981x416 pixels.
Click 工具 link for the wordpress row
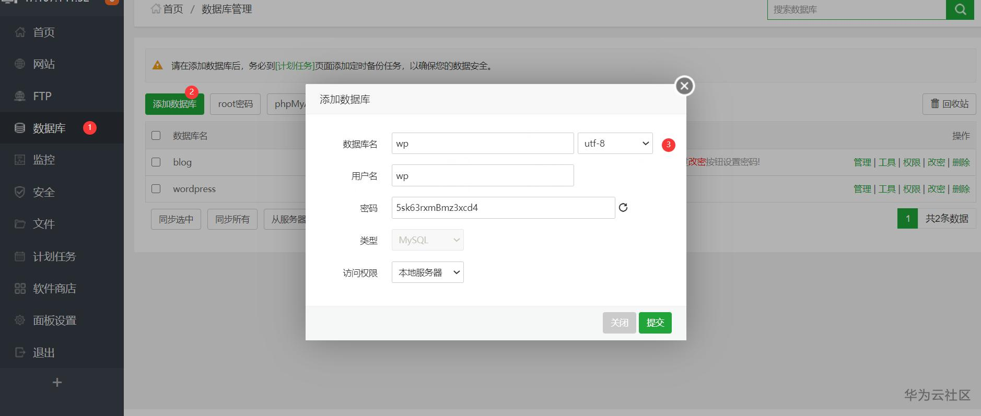click(x=887, y=189)
